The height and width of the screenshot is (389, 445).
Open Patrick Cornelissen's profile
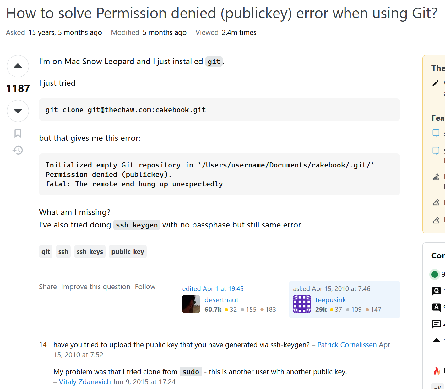(347, 345)
